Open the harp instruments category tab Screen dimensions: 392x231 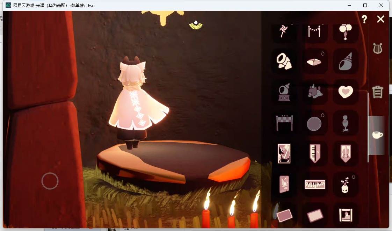click(x=377, y=49)
